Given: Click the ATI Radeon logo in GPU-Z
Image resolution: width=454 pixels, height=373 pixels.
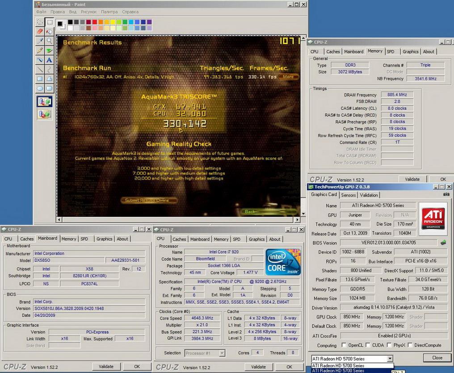Looking at the screenshot, I should point(433,218).
